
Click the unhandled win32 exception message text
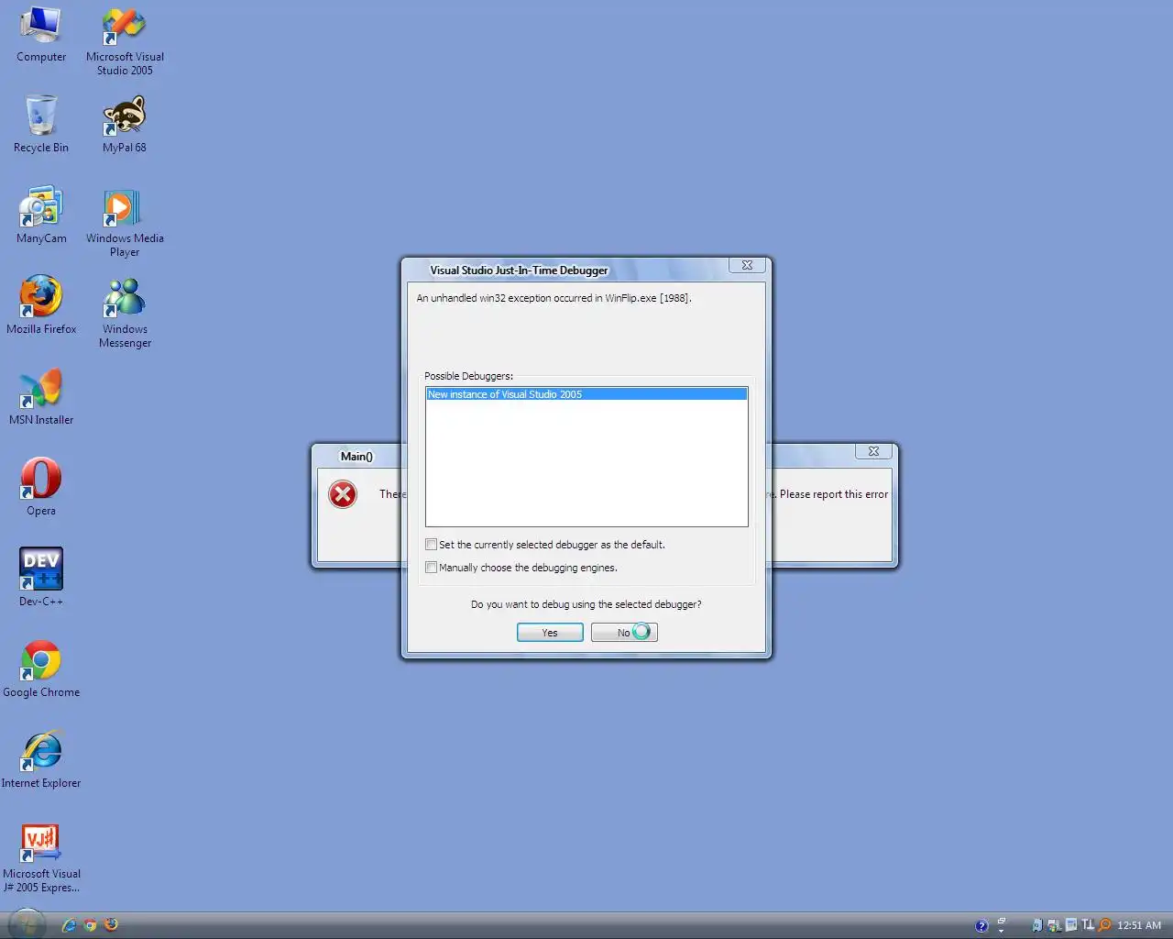(554, 298)
